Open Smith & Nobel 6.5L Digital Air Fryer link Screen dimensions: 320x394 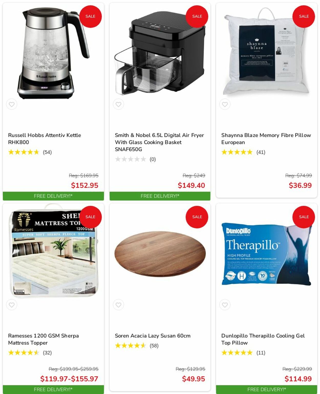[x=159, y=142]
